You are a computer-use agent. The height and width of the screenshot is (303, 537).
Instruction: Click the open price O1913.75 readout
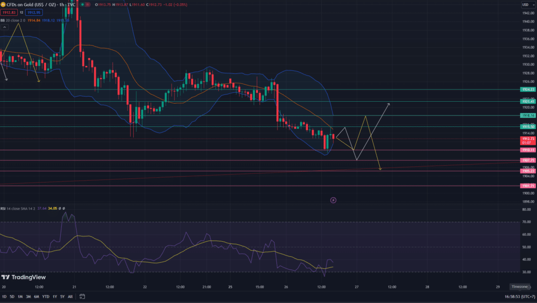click(103, 5)
